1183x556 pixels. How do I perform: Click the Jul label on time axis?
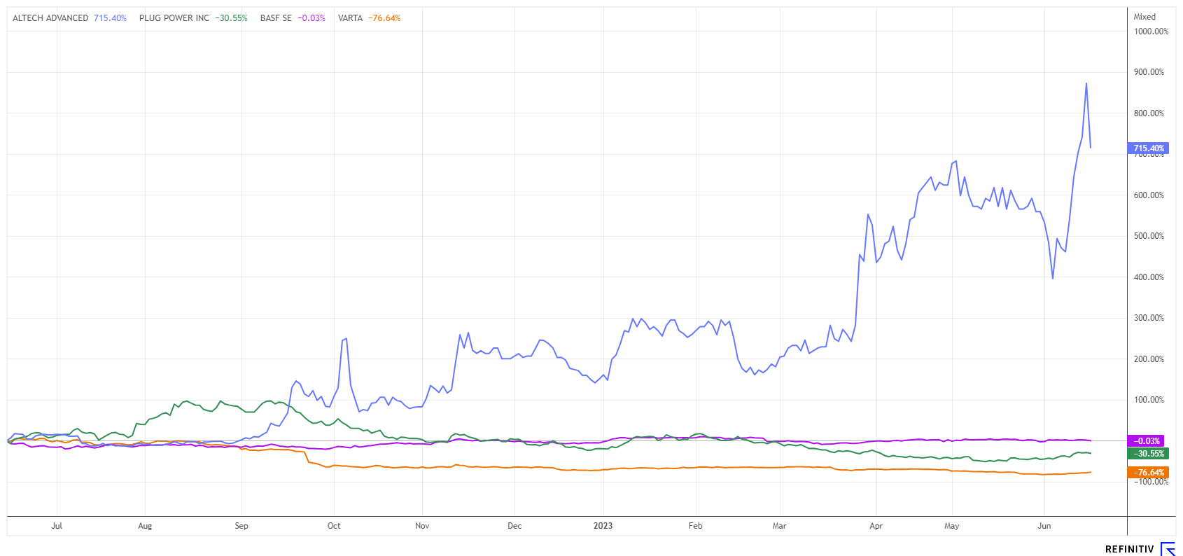click(x=57, y=526)
